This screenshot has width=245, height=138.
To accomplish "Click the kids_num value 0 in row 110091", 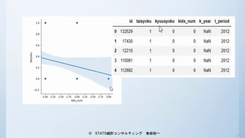I will pyautogui.click(x=194, y=61).
